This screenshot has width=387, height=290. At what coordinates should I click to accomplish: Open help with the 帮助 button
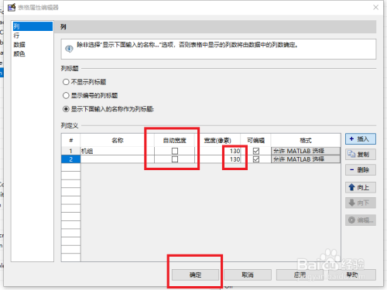tap(352, 275)
